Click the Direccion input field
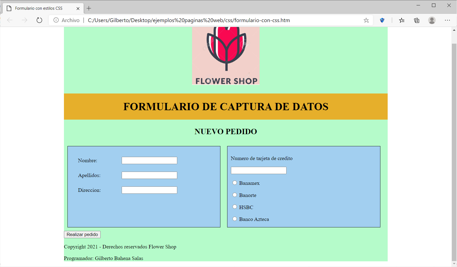The image size is (457, 267). (149, 190)
